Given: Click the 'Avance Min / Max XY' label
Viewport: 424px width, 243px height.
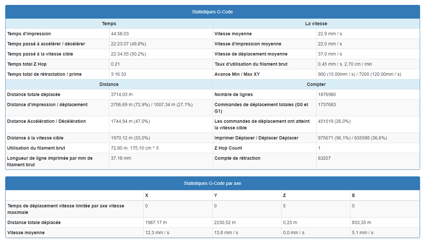Looking at the screenshot, I should coord(237,74).
